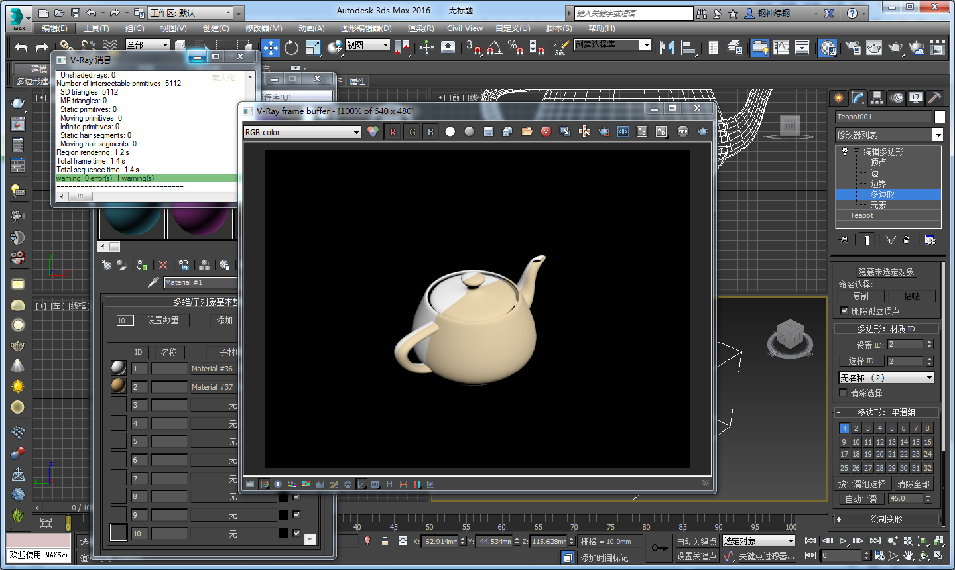Click Render last teapot icon in frame buffer

[x=702, y=131]
